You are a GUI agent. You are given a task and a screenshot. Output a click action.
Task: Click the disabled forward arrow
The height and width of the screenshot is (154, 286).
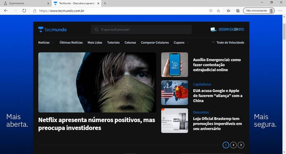point(15,11)
